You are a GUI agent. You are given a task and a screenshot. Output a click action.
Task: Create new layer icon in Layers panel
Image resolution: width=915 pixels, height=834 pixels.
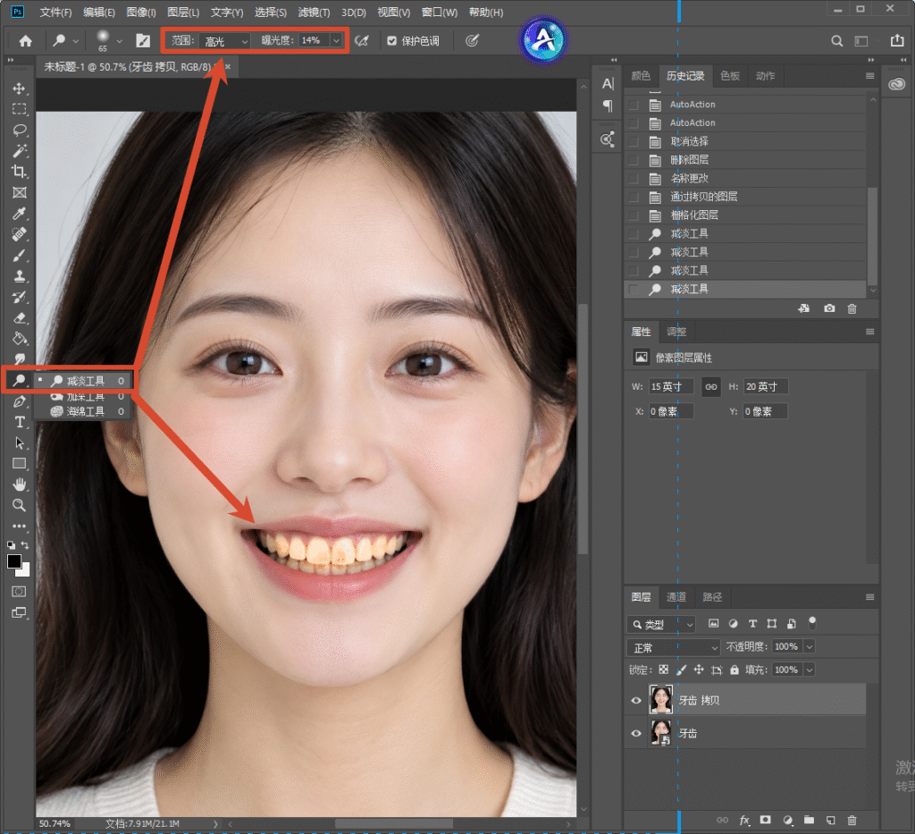pos(830,820)
